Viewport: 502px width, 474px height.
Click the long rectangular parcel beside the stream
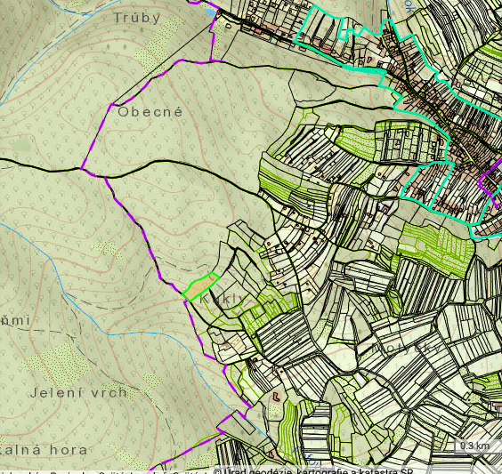tap(236, 422)
